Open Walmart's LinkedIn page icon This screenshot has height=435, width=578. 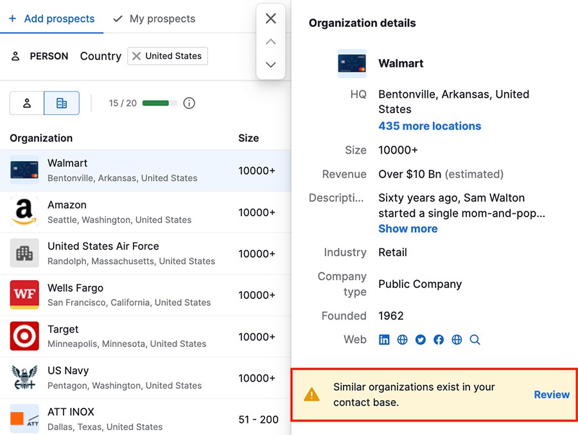point(384,339)
